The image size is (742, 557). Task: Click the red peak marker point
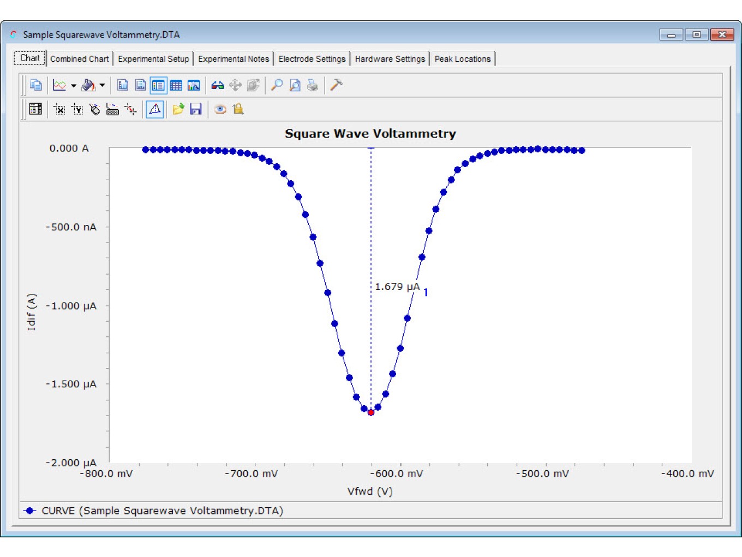tap(371, 412)
